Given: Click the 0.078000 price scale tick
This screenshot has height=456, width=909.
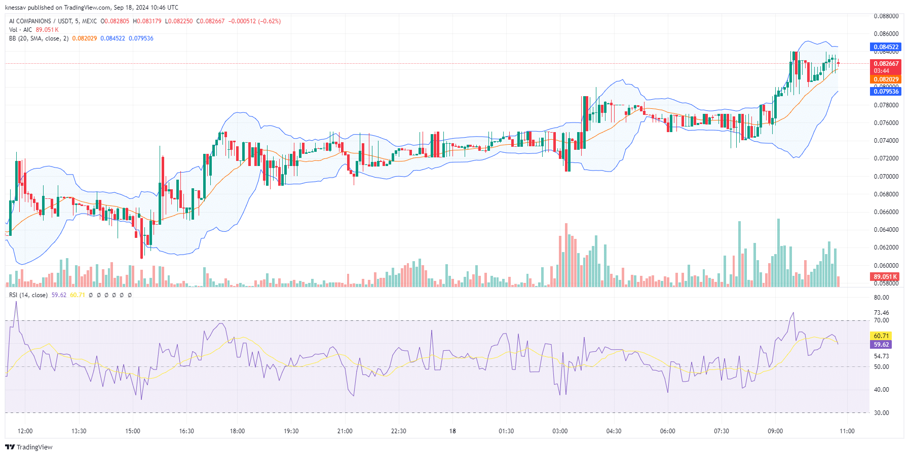Looking at the screenshot, I should tap(886, 105).
